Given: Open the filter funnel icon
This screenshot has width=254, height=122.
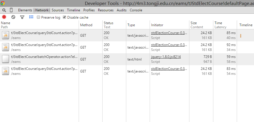Looking at the screenshot, I should (x=22, y=17).
